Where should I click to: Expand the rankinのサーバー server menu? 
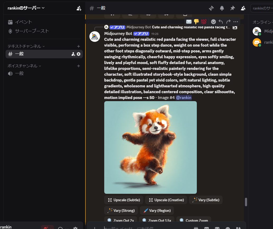26,8
